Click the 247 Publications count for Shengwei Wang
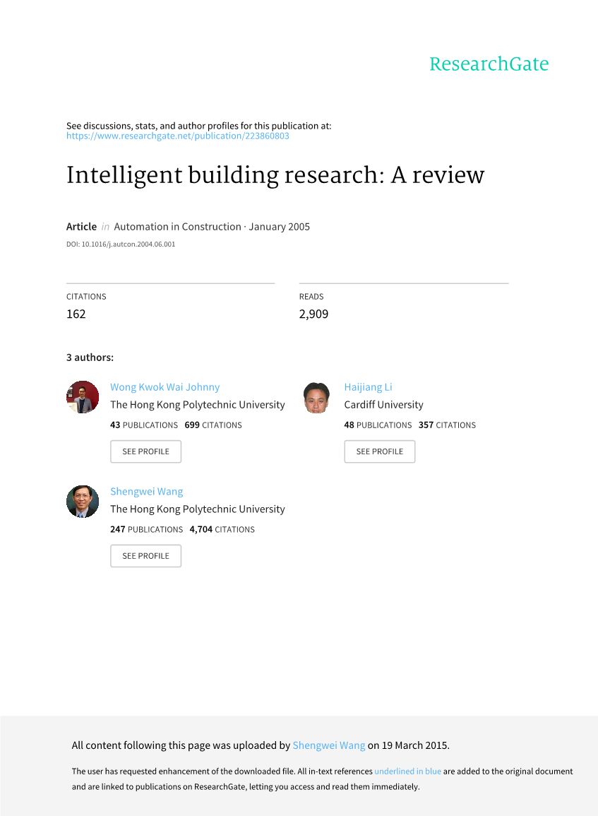598x816 pixels. tap(146, 529)
